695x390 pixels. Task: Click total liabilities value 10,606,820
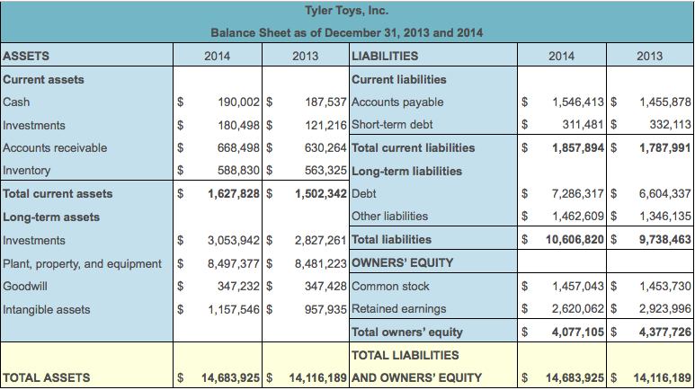tap(575, 240)
